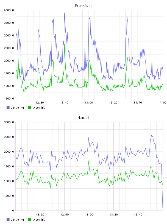Click the 13:00 x-axis label on the Frankfurt chart

(89, 103)
